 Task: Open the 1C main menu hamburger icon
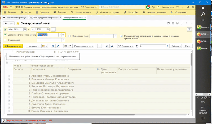click(11, 7)
